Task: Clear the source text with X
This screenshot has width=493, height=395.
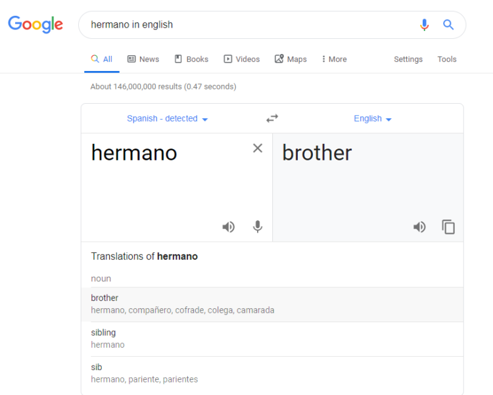Action: [258, 148]
